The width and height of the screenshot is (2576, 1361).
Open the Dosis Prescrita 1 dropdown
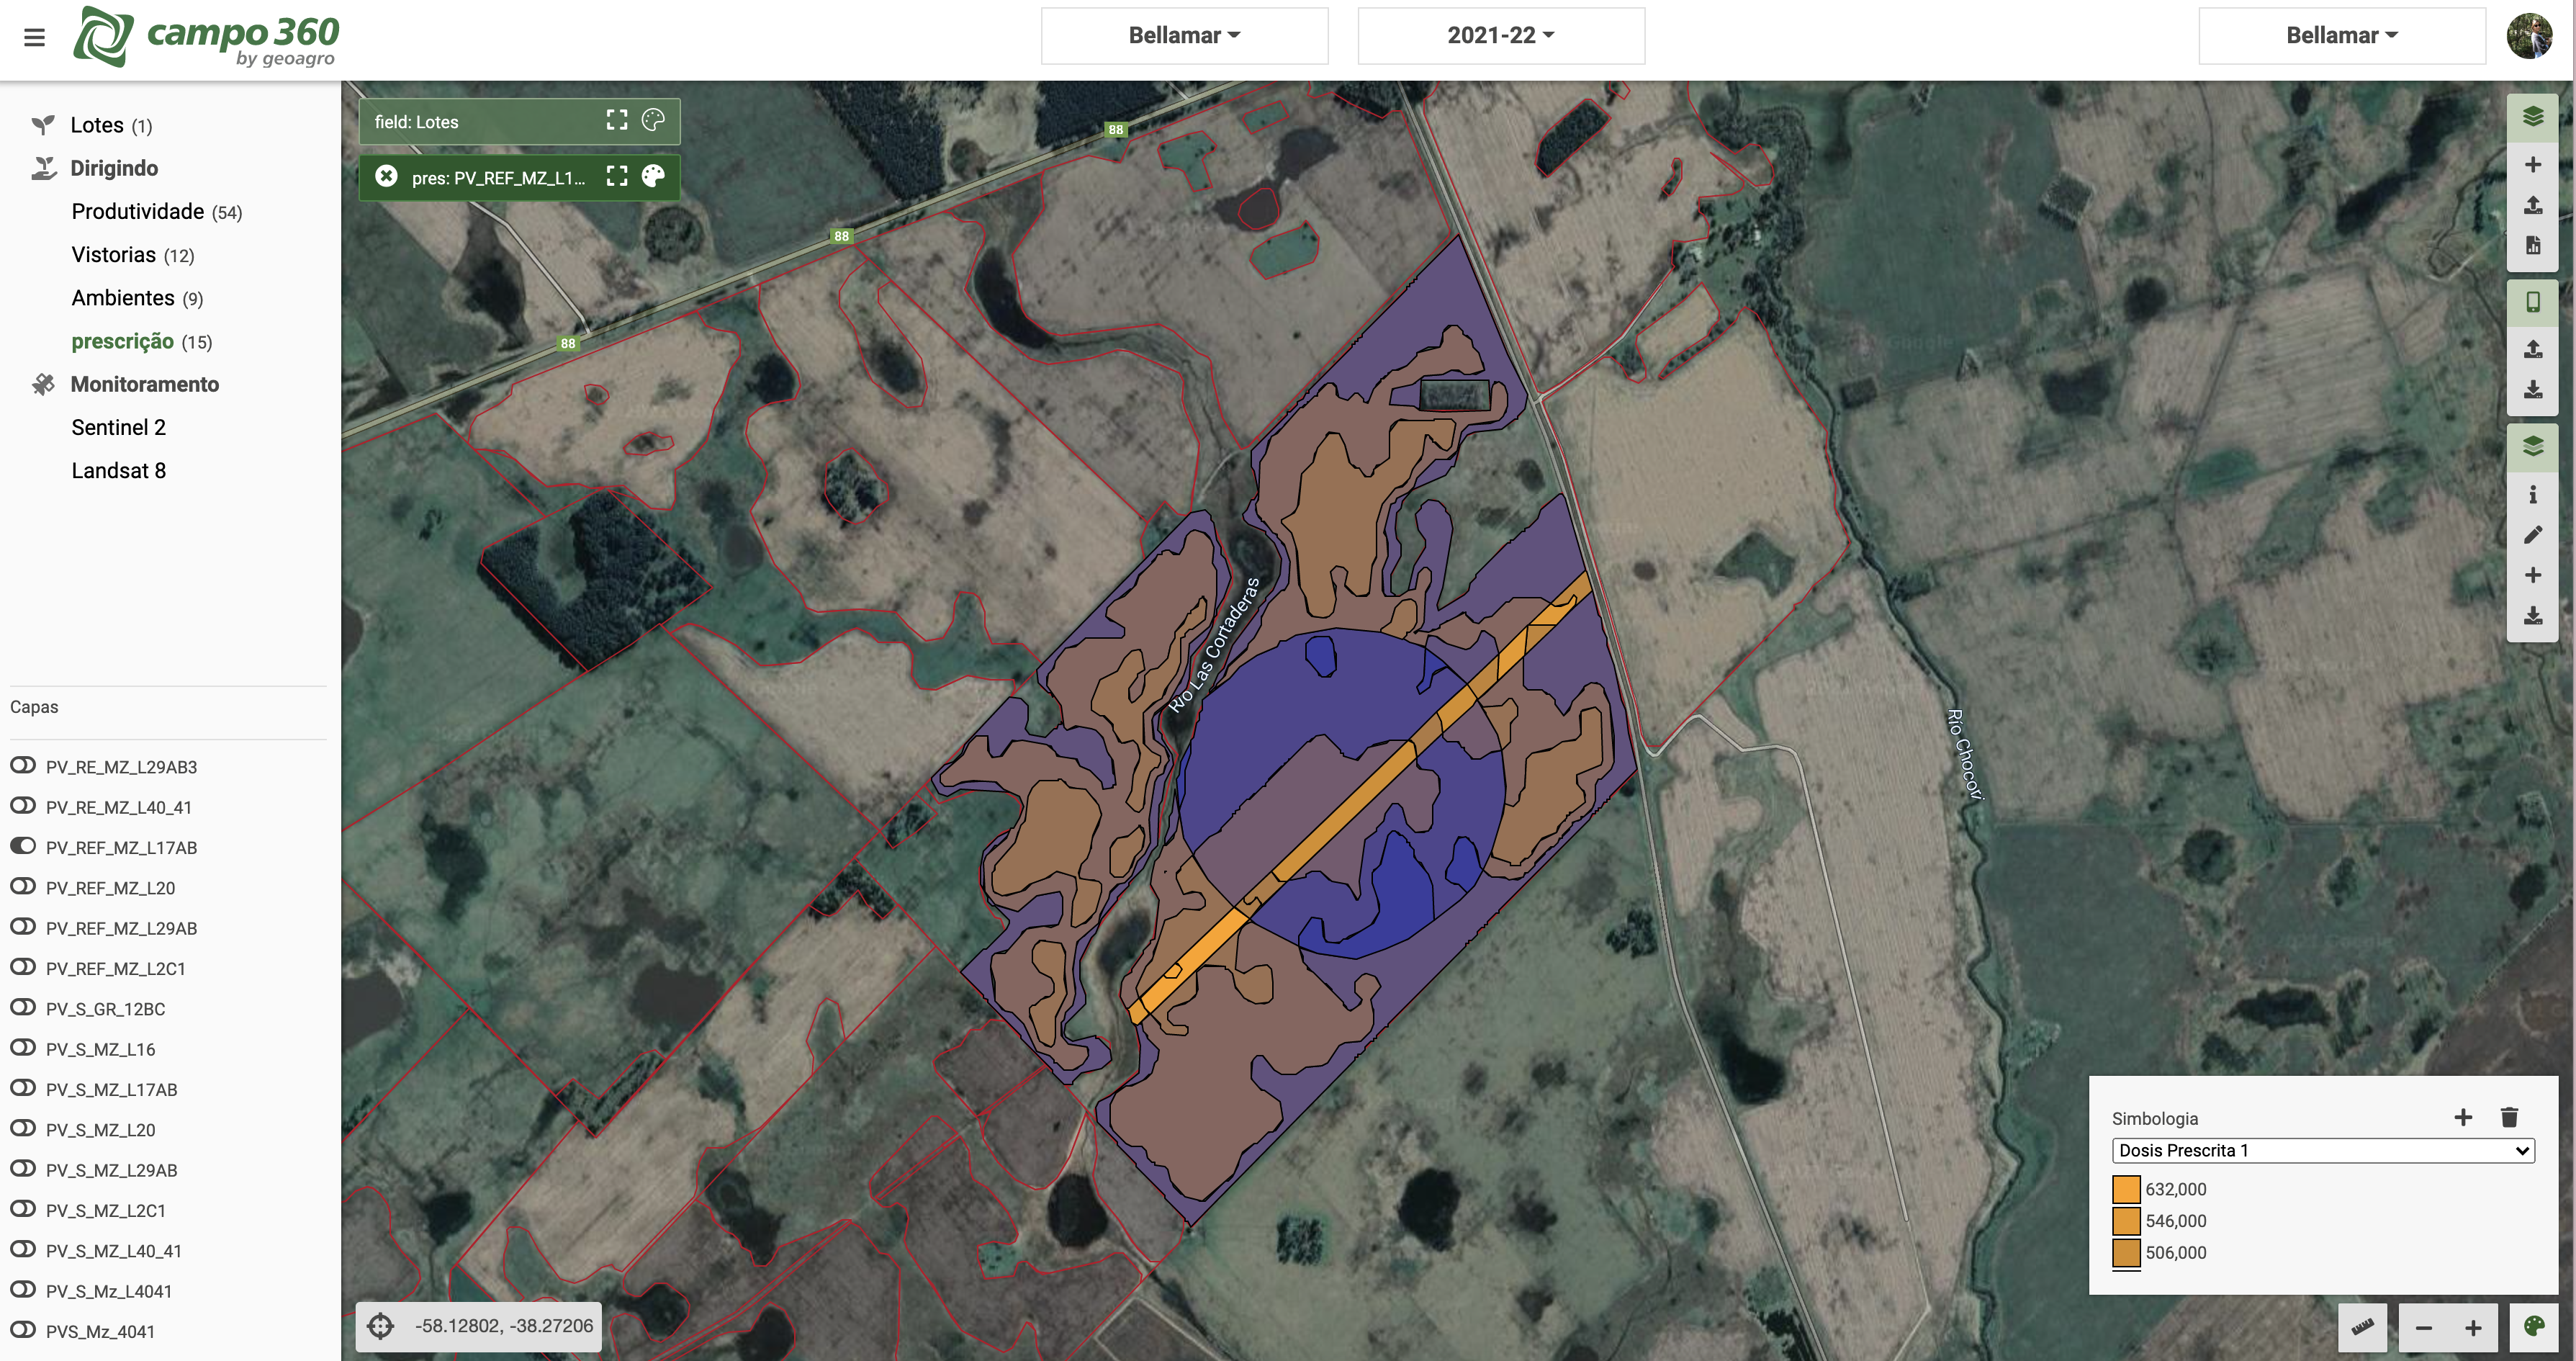pos(2322,1150)
